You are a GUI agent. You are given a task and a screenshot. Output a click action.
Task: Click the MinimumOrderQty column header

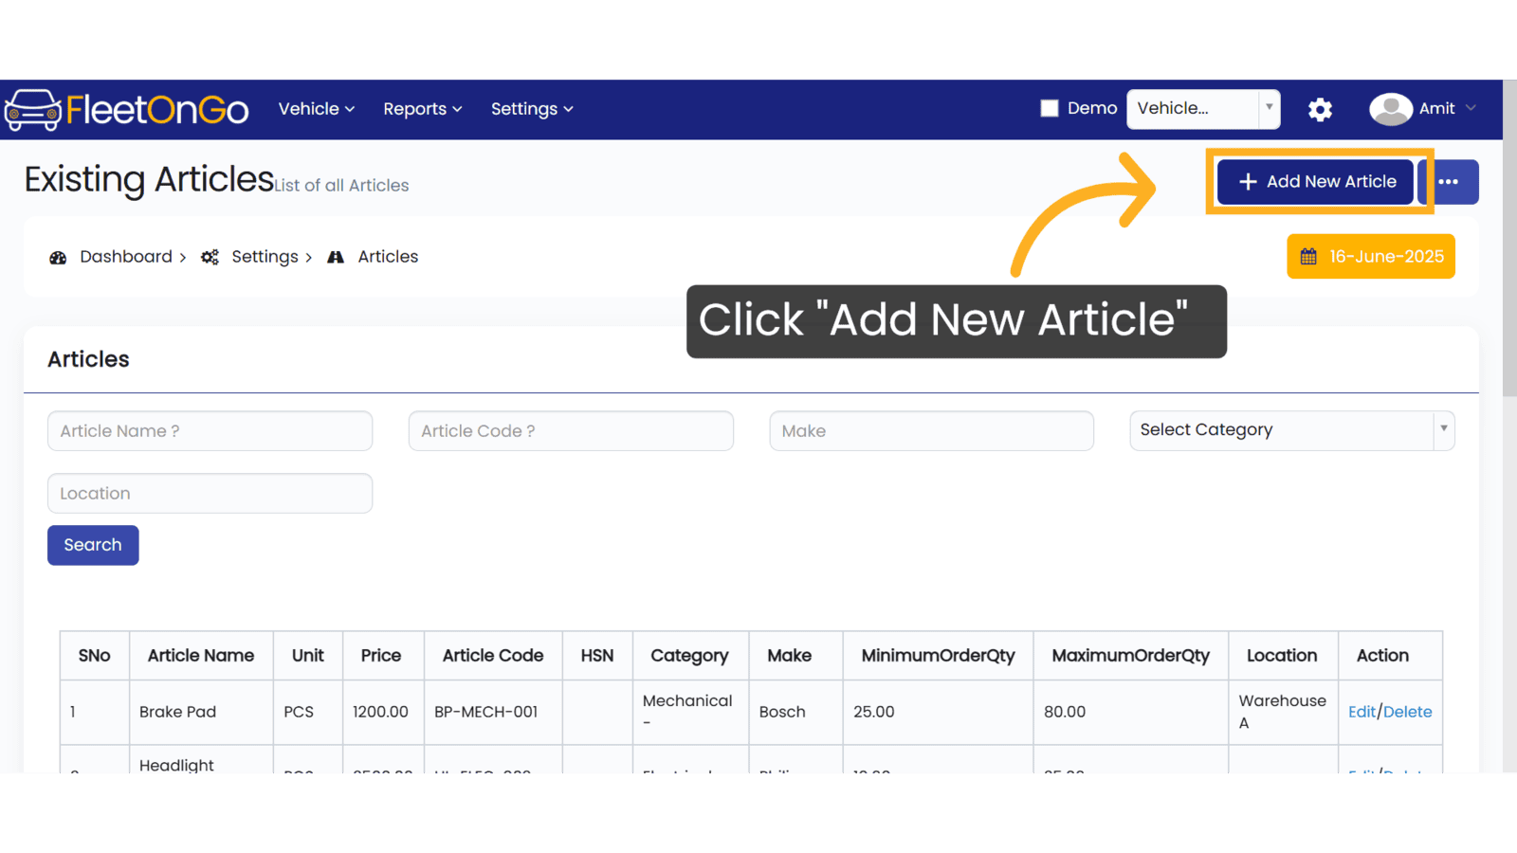(938, 656)
